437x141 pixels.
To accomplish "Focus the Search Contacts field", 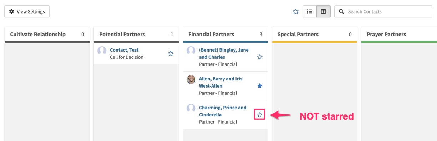I will 383,11.
